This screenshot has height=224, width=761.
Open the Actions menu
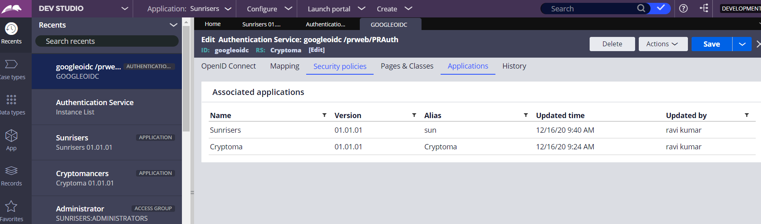click(663, 44)
